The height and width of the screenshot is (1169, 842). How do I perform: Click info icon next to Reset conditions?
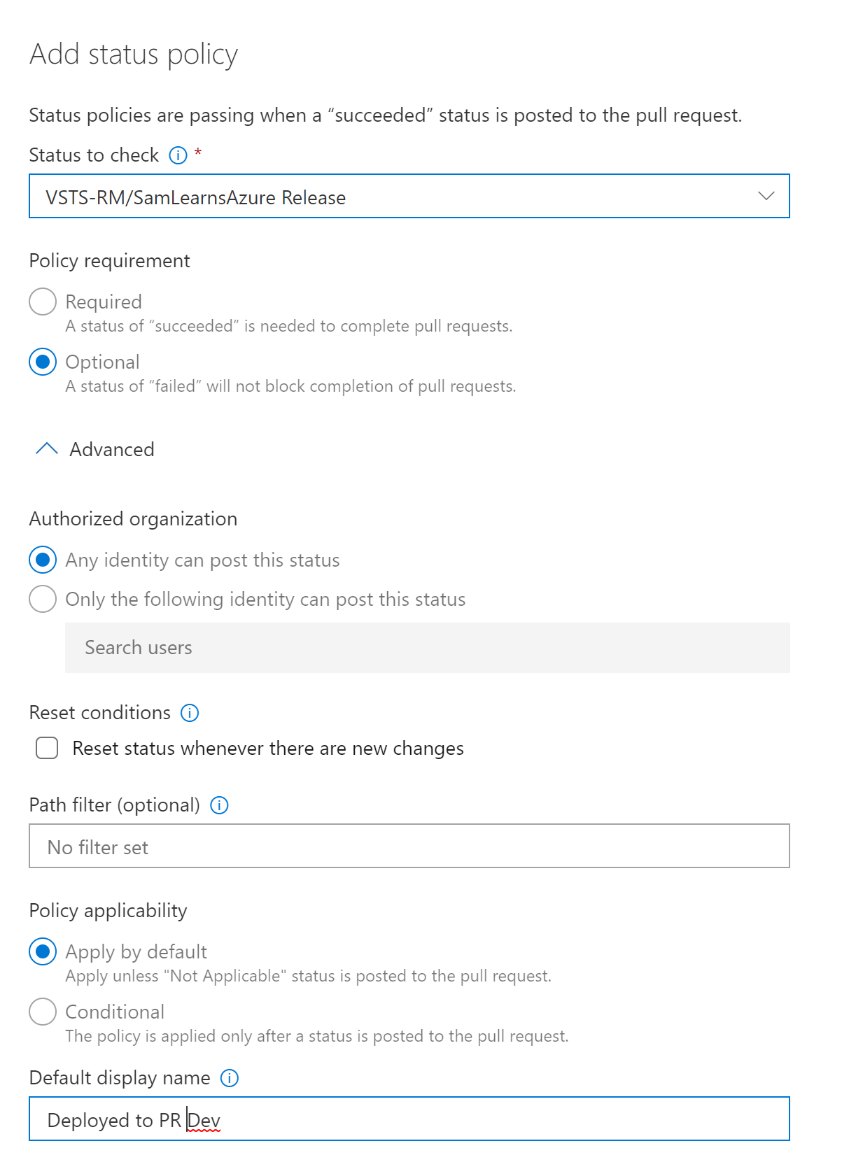pos(190,713)
